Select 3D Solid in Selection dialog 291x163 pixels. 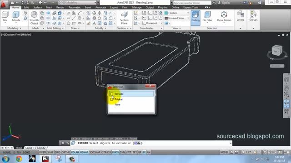(x=131, y=94)
